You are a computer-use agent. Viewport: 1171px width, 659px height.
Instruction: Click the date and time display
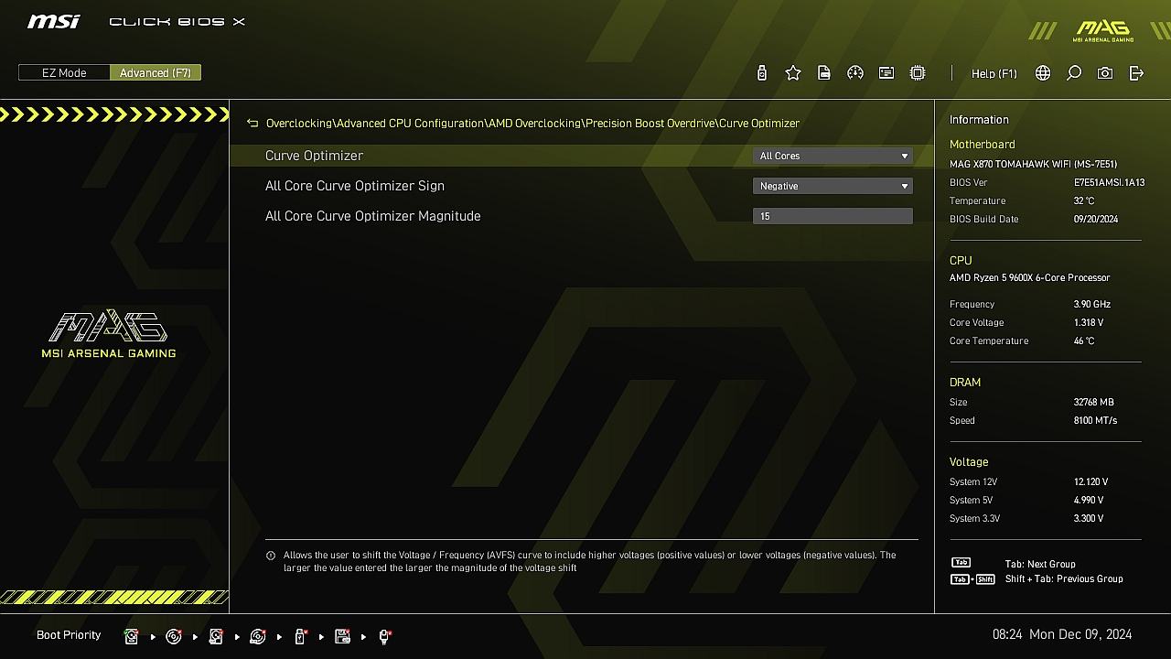tap(1062, 634)
